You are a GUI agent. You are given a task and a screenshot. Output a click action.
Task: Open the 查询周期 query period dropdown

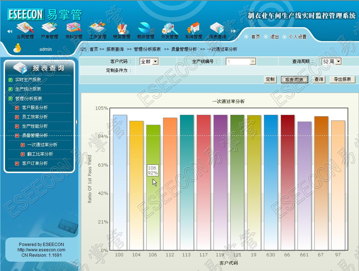click(x=331, y=61)
